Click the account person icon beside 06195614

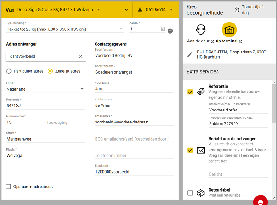pyautogui.click(x=140, y=10)
